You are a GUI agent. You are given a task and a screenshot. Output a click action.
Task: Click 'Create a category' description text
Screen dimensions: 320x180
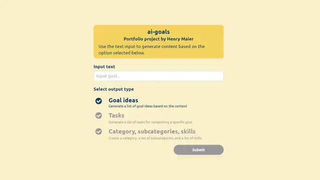pyautogui.click(x=155, y=138)
